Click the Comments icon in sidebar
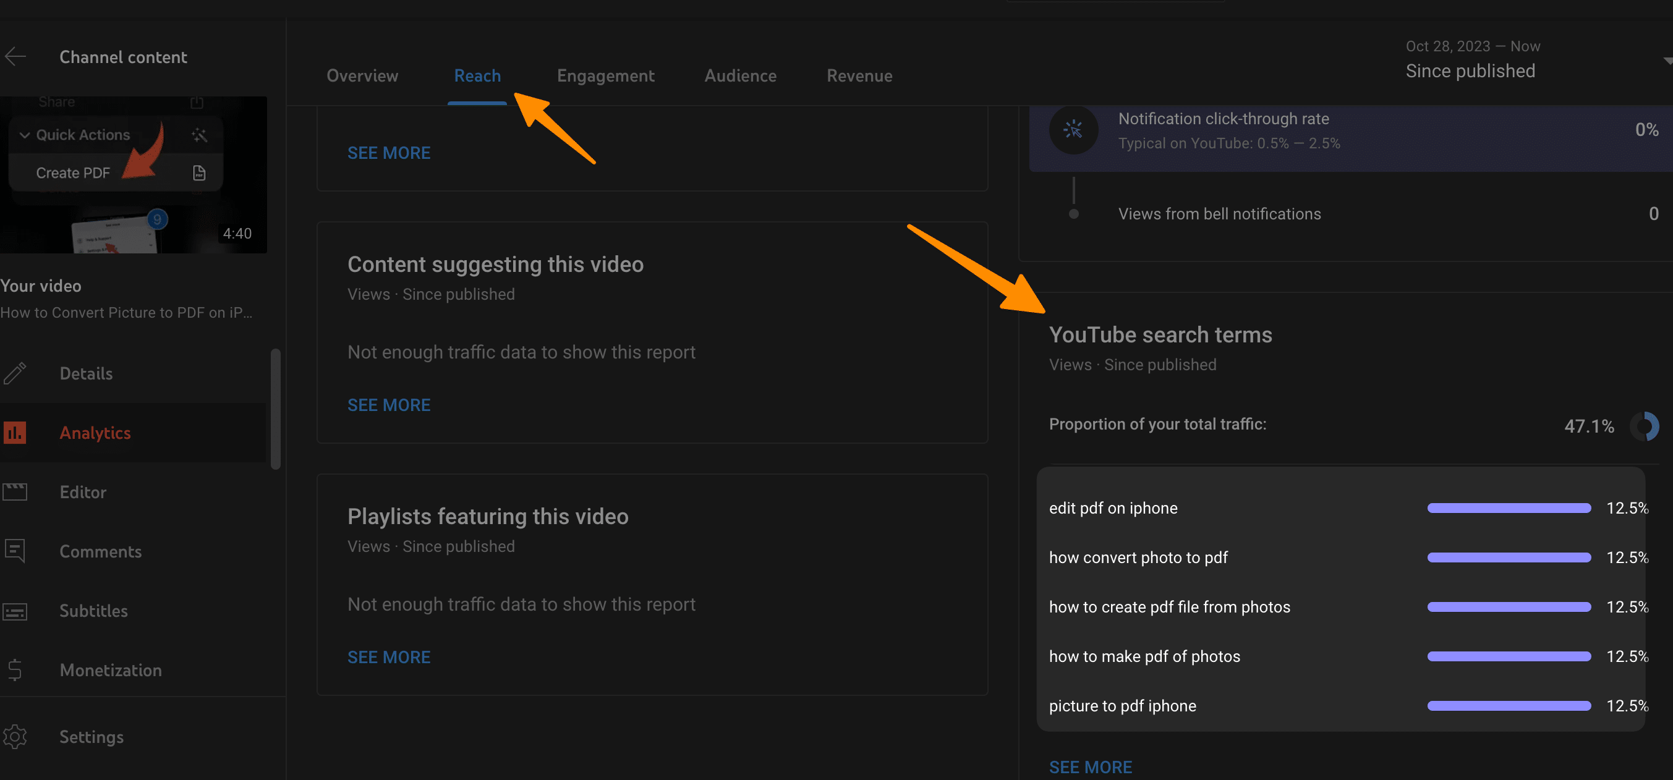The image size is (1673, 780). click(x=15, y=551)
